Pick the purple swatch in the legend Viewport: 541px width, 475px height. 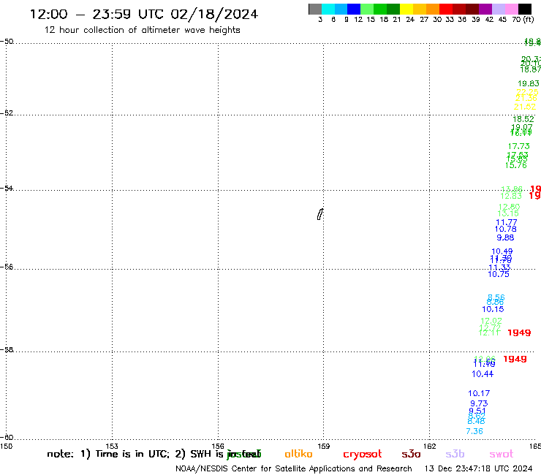[x=485, y=9]
